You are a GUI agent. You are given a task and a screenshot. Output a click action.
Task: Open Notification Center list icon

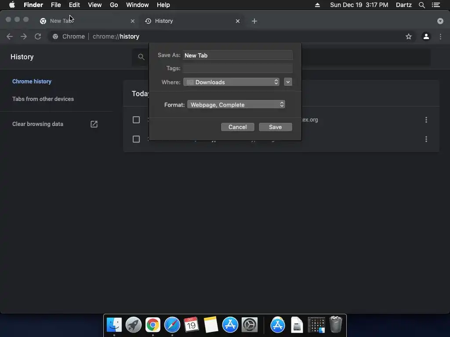435,5
